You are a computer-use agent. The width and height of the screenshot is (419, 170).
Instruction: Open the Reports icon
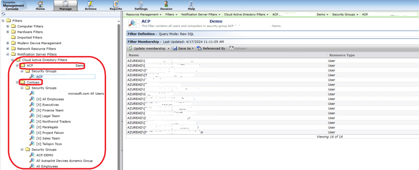116,4
